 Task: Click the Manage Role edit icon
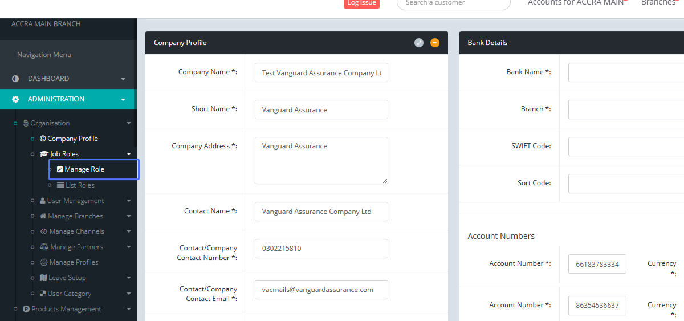(x=60, y=169)
